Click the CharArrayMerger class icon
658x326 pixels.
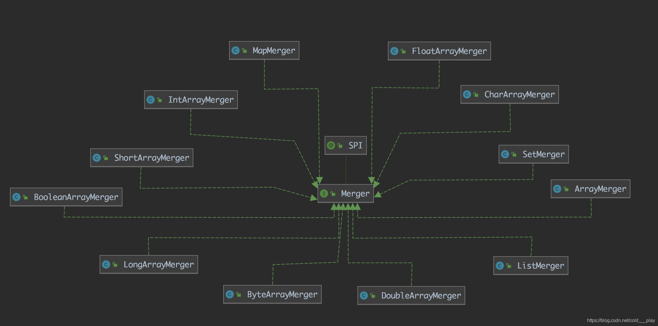[x=467, y=94]
